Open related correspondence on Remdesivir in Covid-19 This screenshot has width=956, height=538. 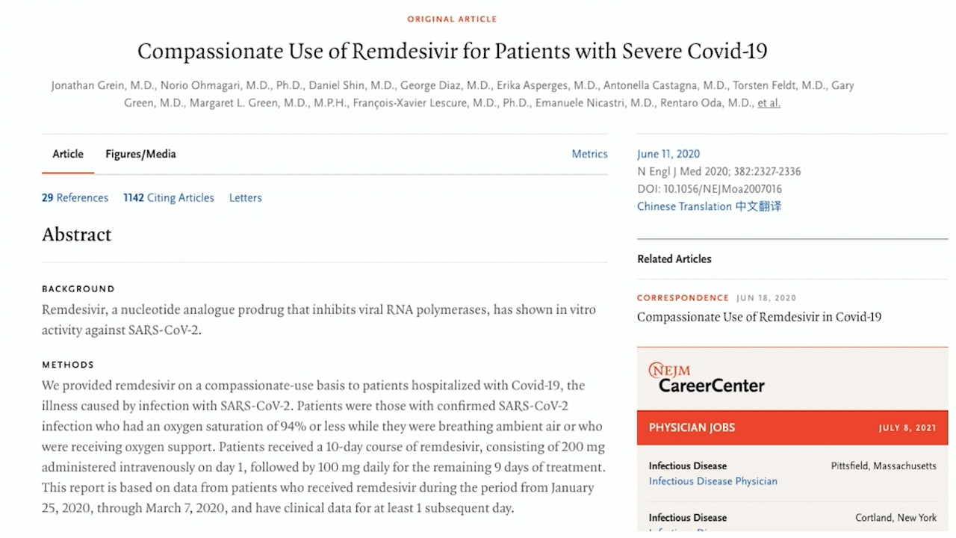tap(759, 317)
